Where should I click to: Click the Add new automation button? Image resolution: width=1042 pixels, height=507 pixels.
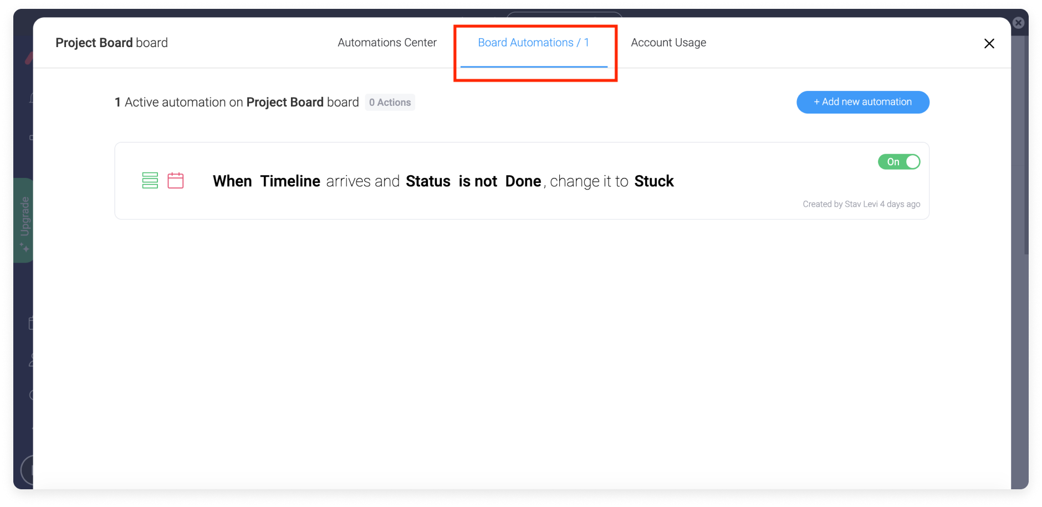coord(863,102)
